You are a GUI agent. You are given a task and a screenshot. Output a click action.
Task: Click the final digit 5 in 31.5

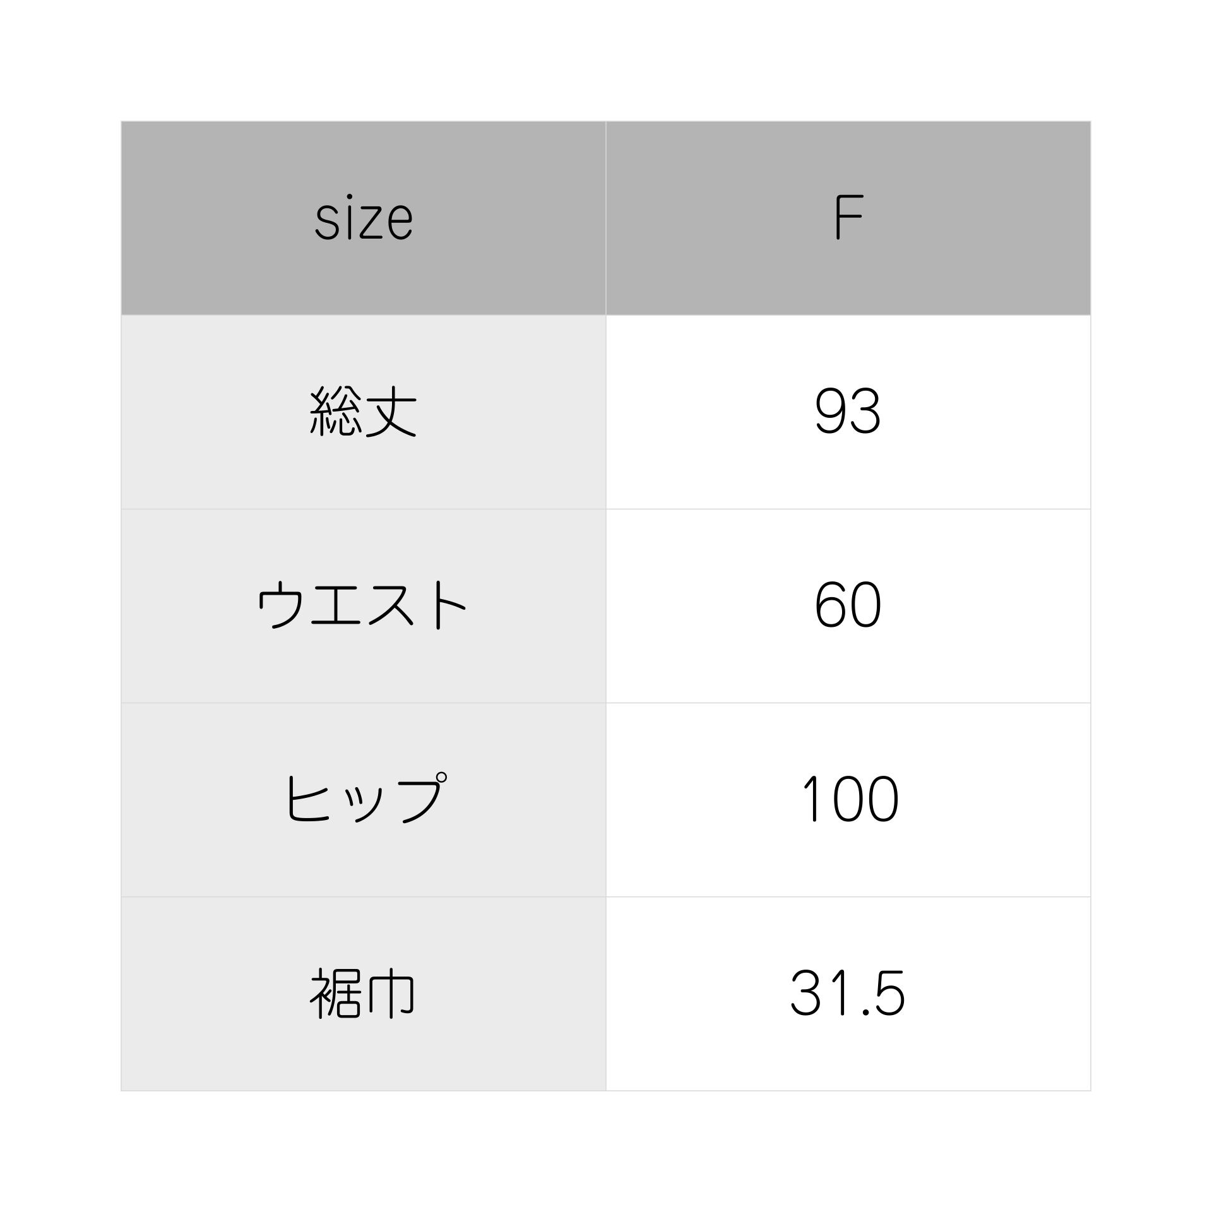[891, 993]
